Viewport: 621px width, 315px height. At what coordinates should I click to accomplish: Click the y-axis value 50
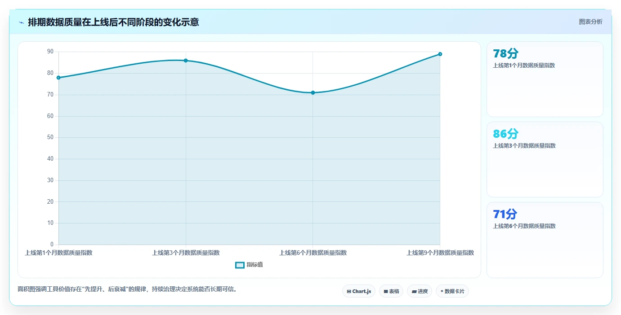point(50,137)
